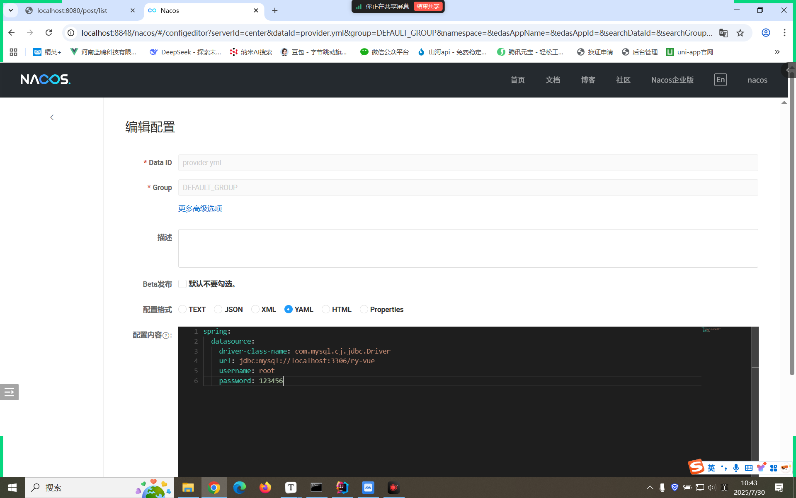Toggle the floating sidebar menu icon
The image size is (796, 498).
pos(9,392)
